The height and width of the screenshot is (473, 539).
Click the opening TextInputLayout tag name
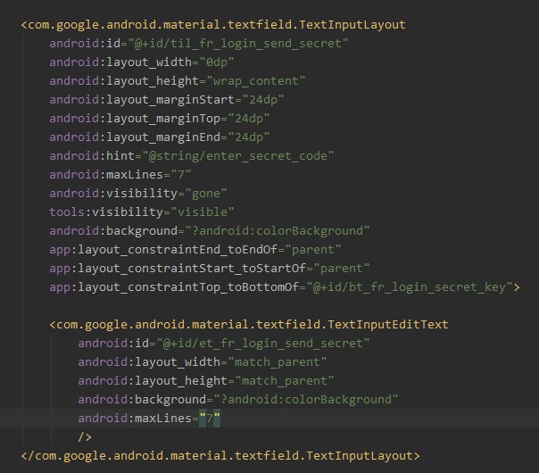click(x=217, y=25)
